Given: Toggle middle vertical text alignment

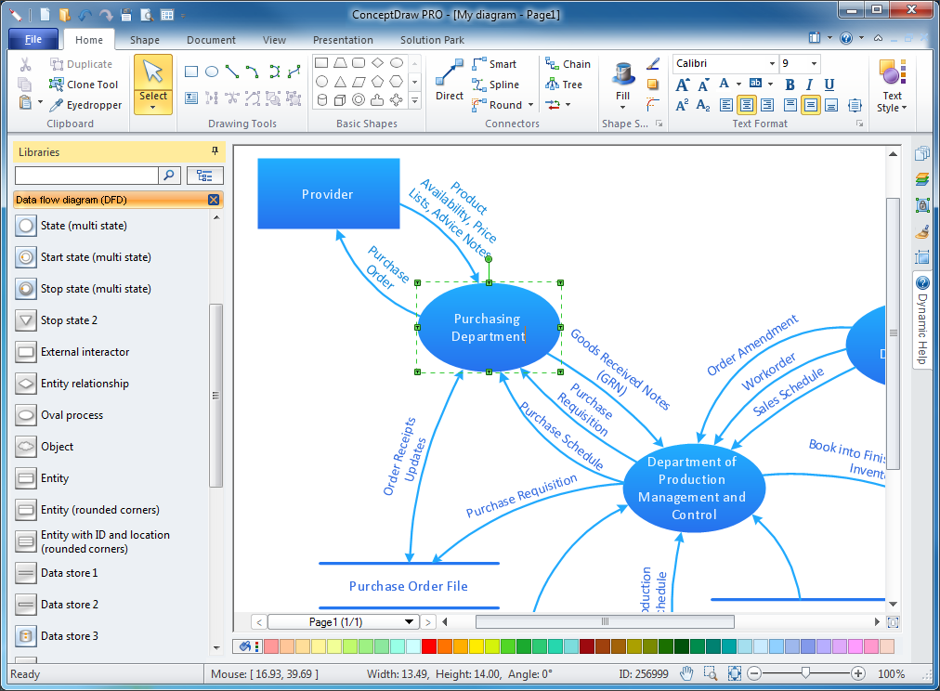Looking at the screenshot, I should pos(811,106).
